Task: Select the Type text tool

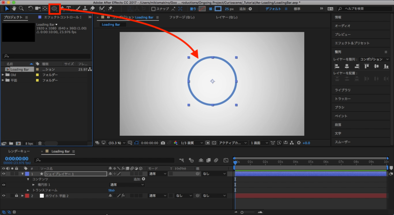Action: point(68,8)
